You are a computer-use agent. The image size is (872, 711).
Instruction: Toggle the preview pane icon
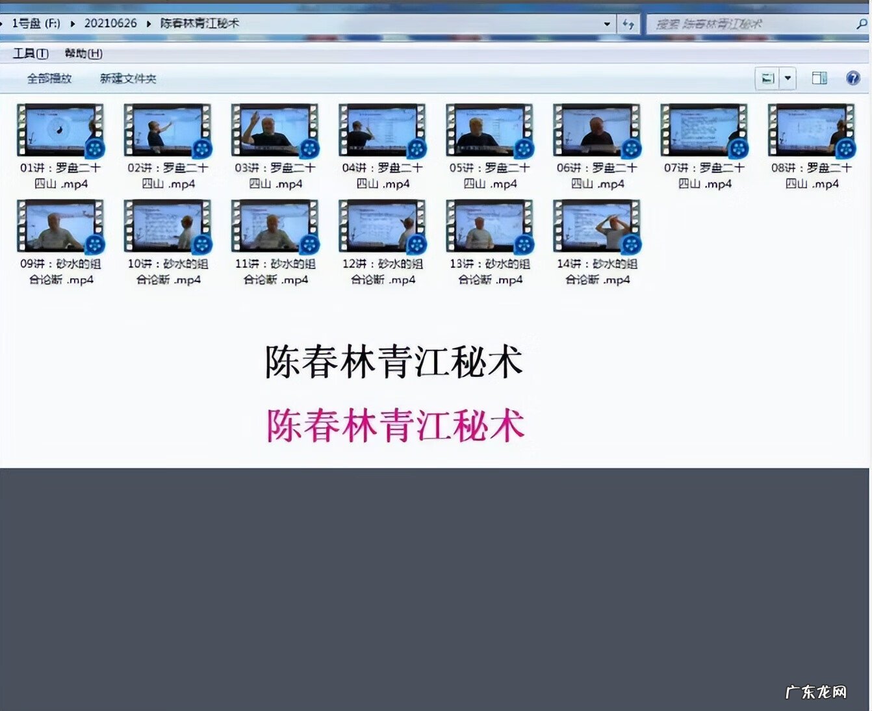pos(818,78)
